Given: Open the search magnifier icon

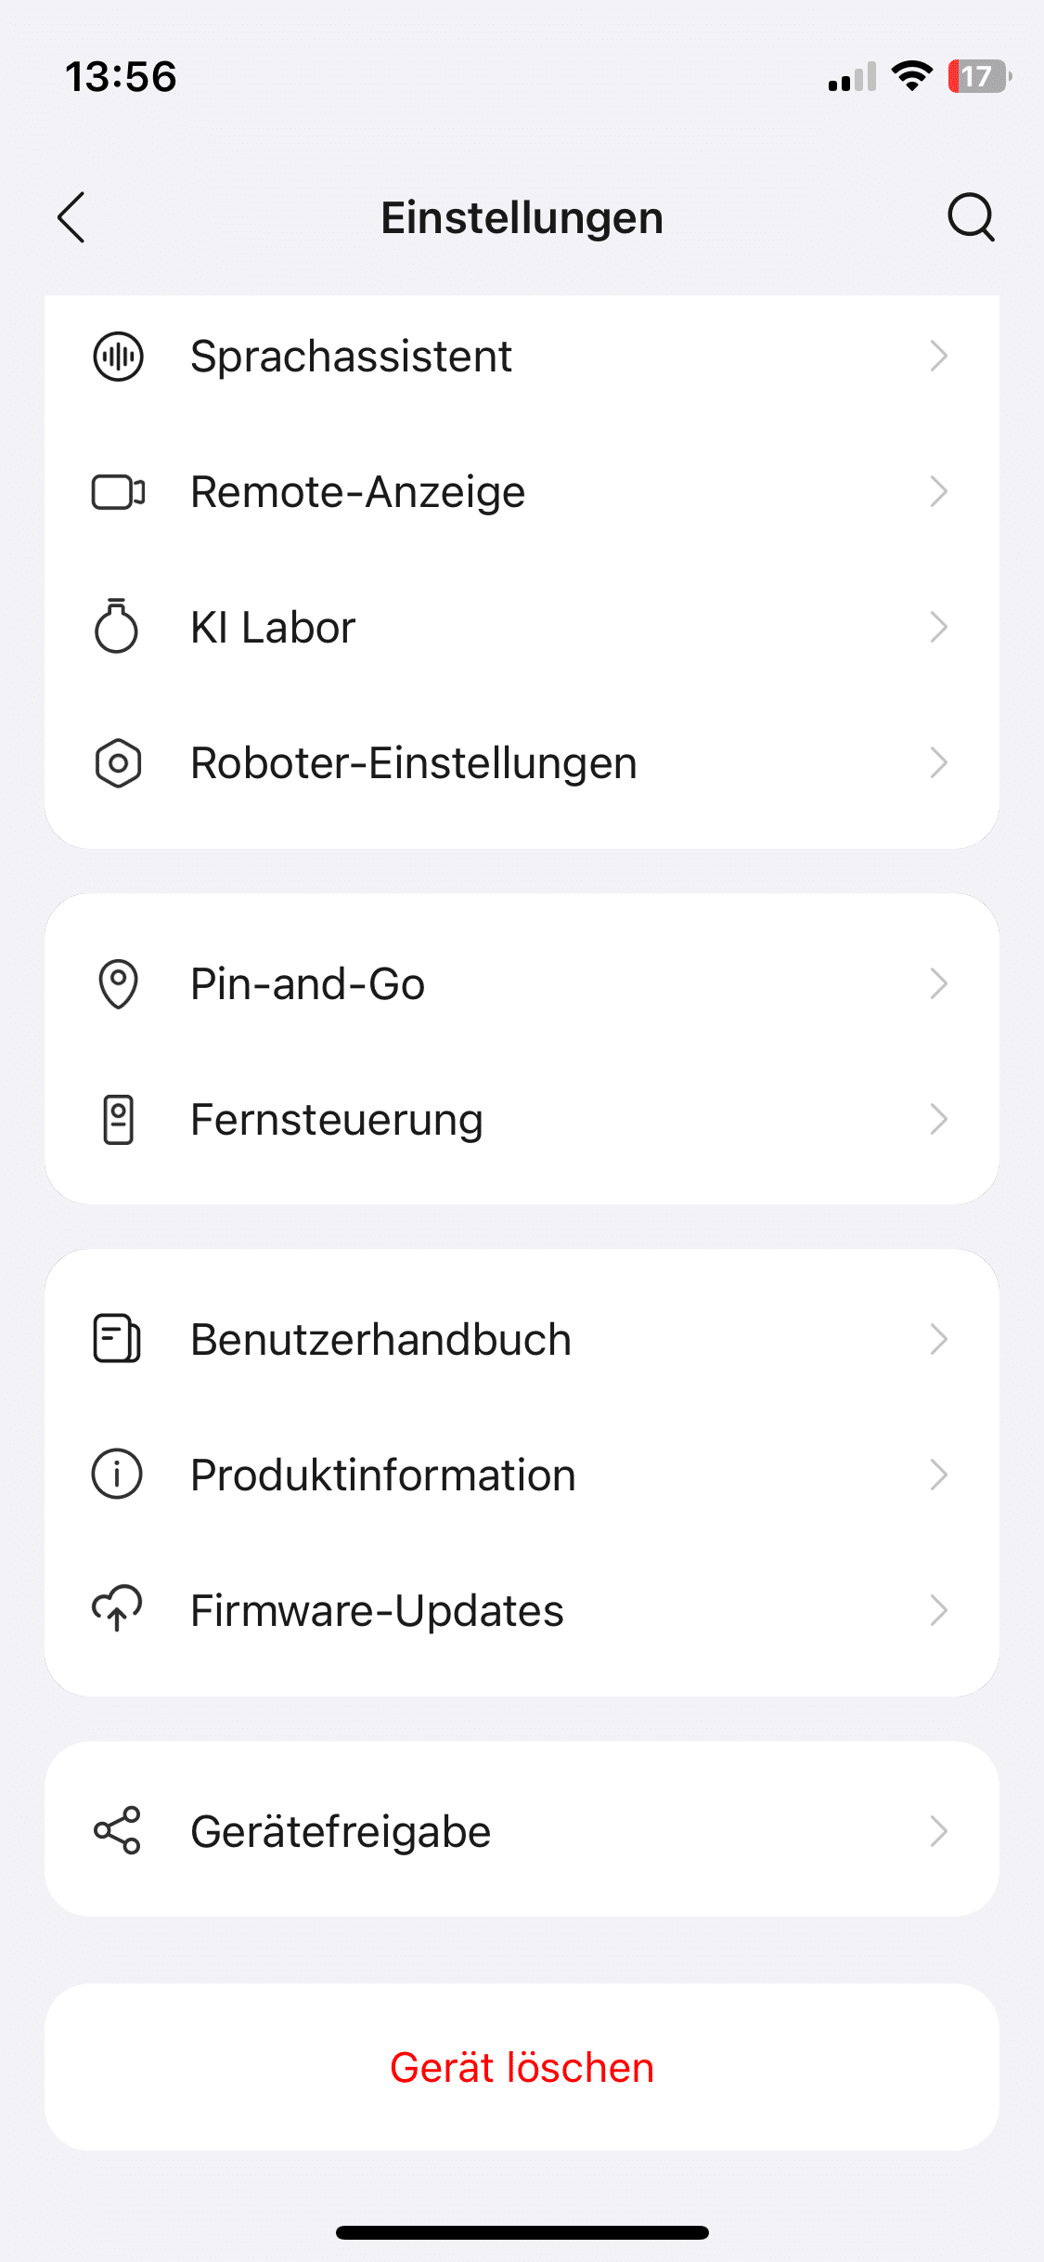Looking at the screenshot, I should tap(971, 217).
